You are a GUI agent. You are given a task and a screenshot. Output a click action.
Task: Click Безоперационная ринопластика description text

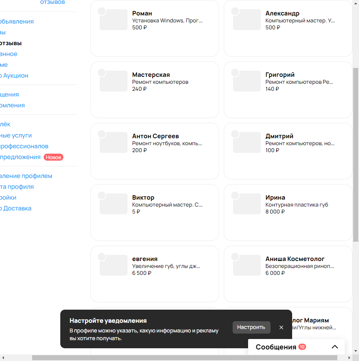pyautogui.click(x=299, y=266)
